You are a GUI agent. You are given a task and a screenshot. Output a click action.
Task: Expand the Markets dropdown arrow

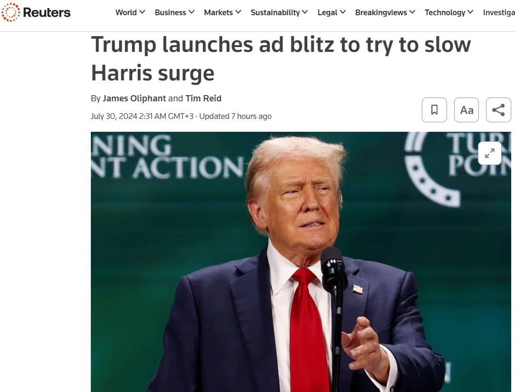238,12
